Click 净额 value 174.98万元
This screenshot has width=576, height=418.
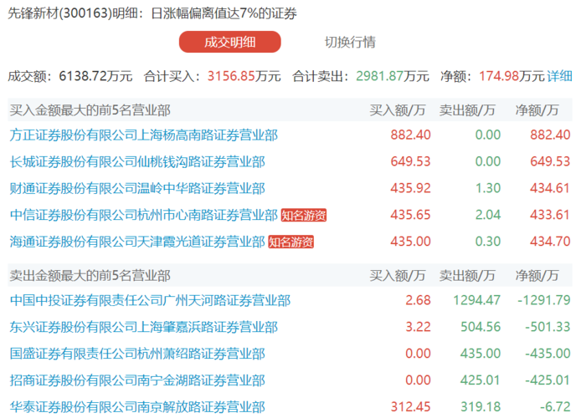click(x=512, y=76)
